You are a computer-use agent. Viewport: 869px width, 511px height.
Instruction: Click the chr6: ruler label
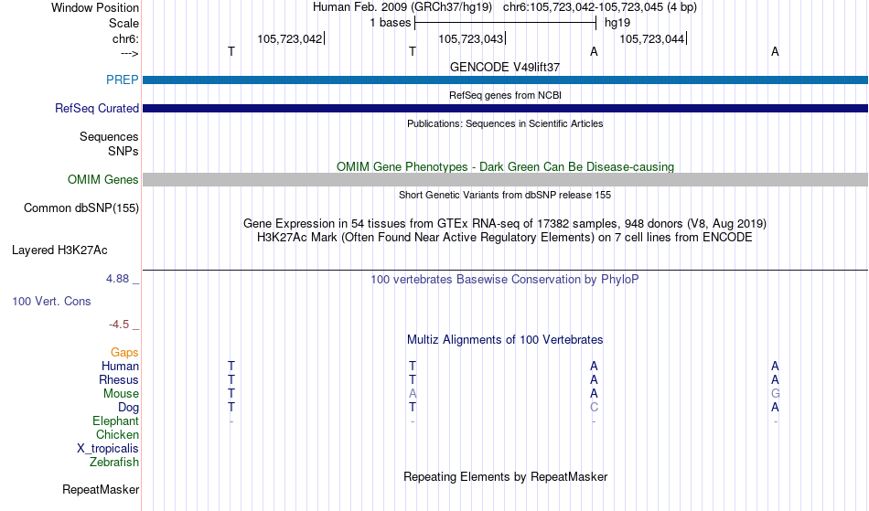click(125, 38)
